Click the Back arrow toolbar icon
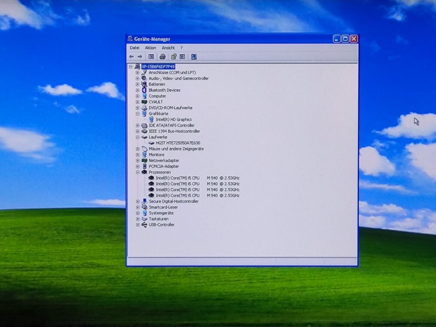Screen dimensions: 436x327 point(131,57)
